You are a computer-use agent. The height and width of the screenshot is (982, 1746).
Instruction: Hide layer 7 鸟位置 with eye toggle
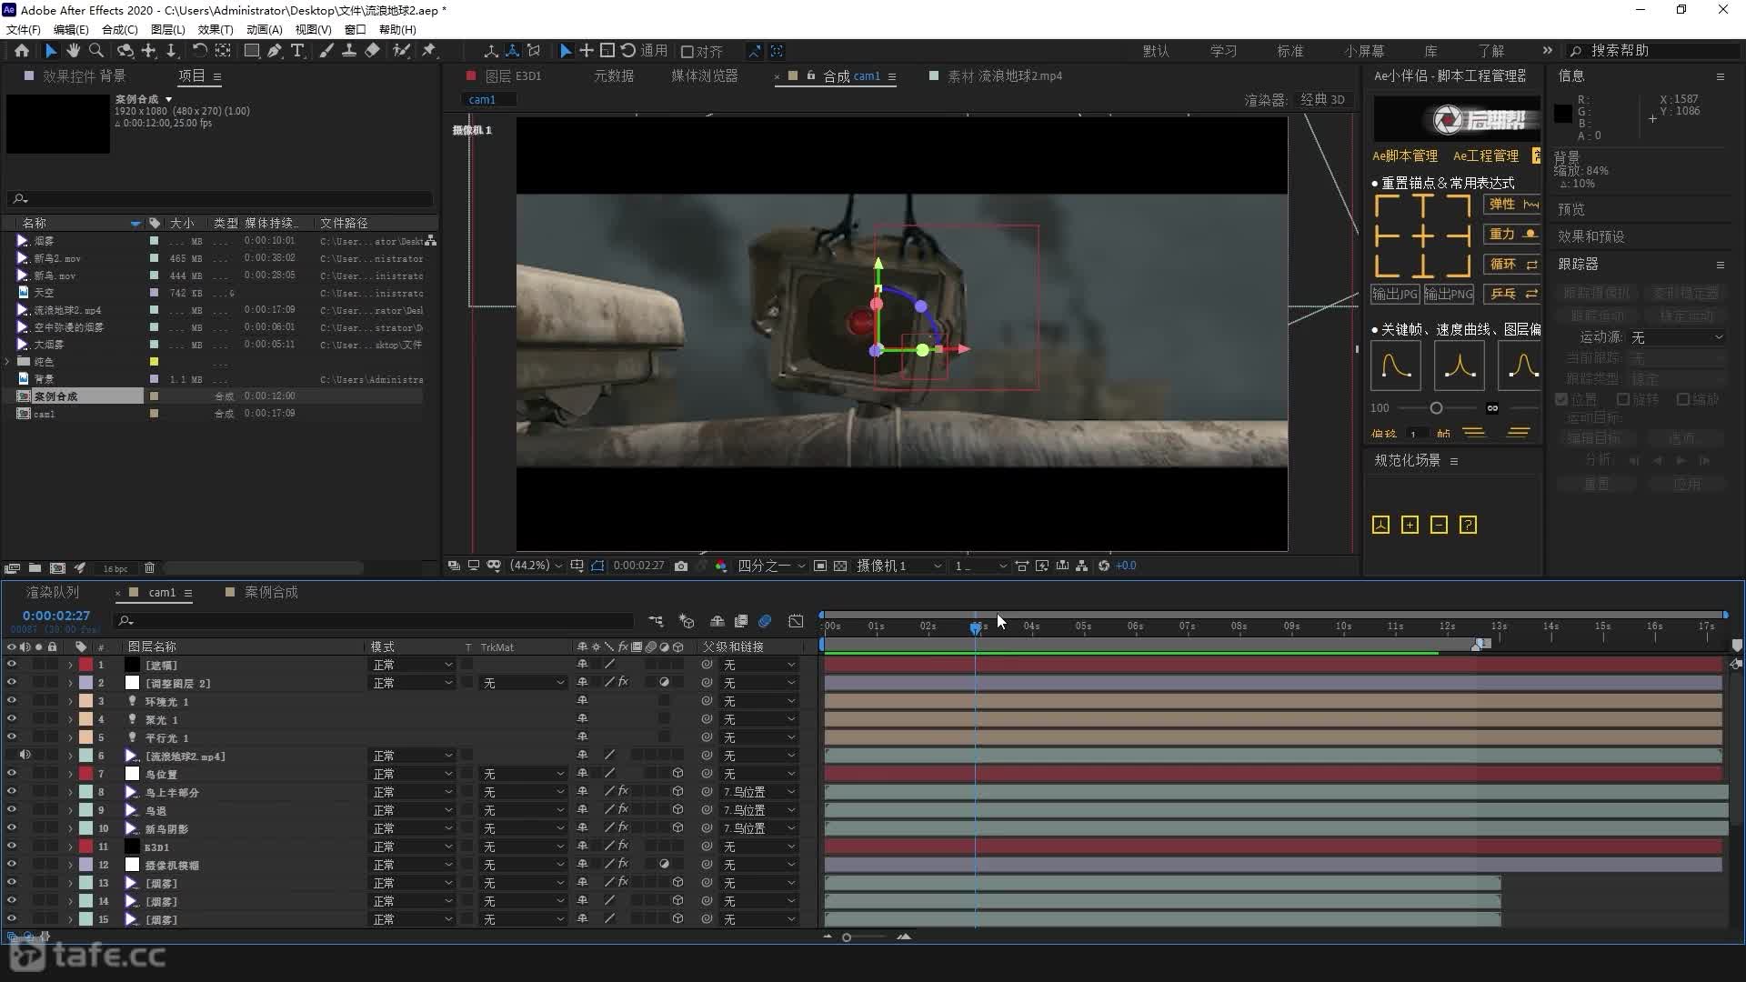click(x=12, y=774)
